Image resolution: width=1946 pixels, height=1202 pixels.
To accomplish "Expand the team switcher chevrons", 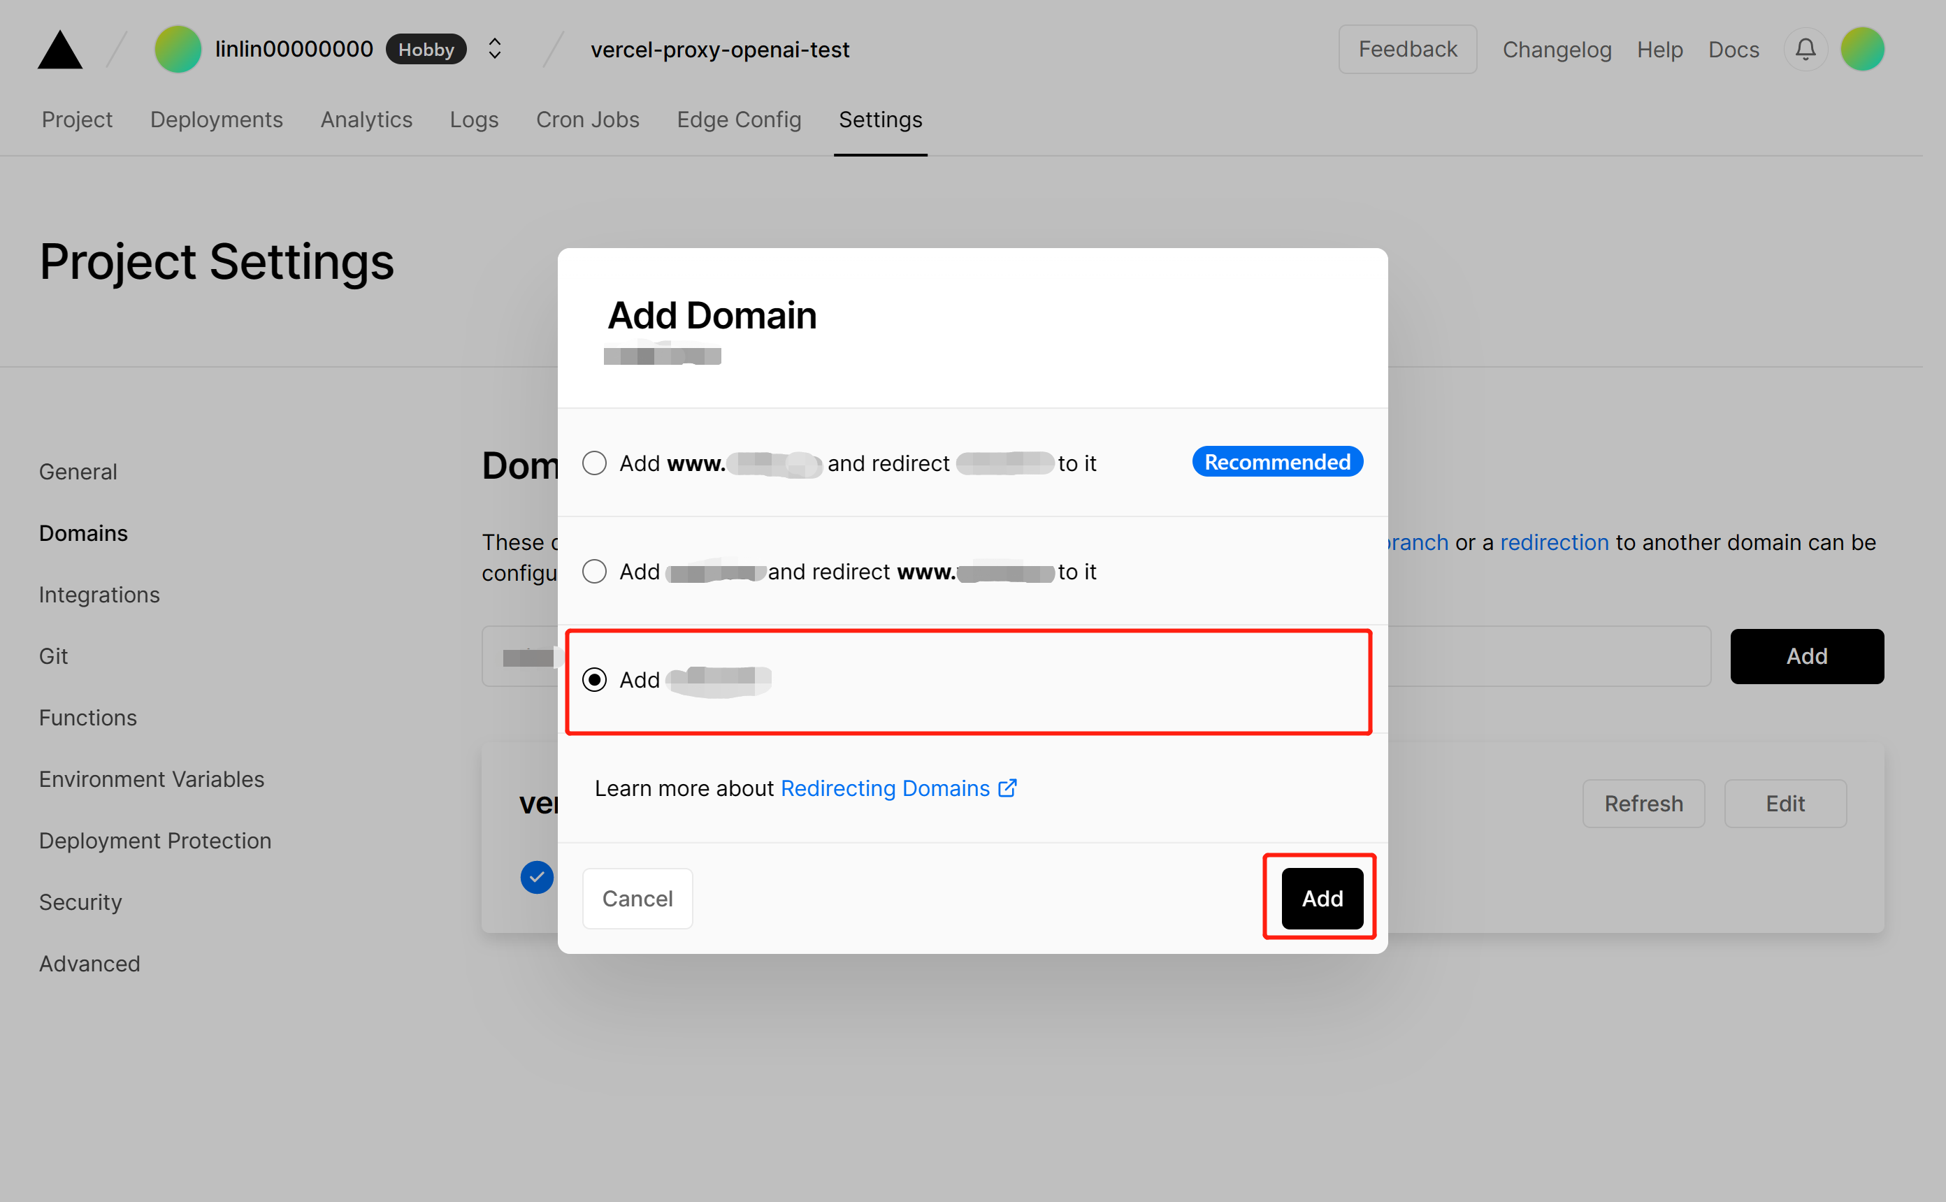I will [494, 50].
